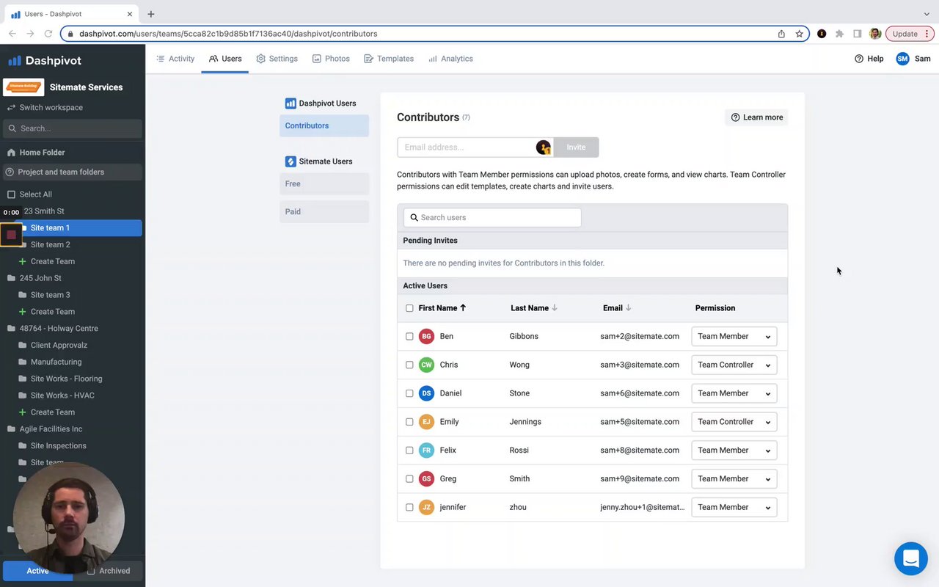Screen dimensions: 939x587
Task: Select the Free Sitemate Users option
Action: tap(324, 183)
